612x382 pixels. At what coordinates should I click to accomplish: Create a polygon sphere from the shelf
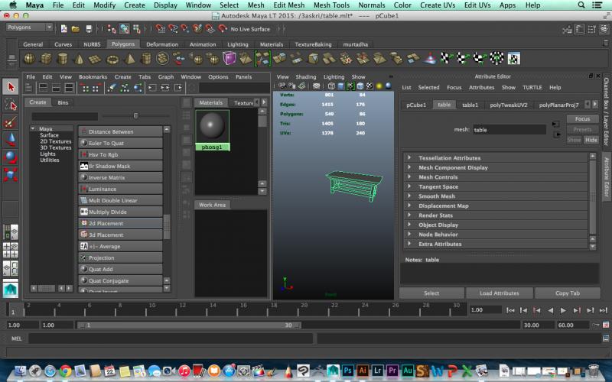29,60
